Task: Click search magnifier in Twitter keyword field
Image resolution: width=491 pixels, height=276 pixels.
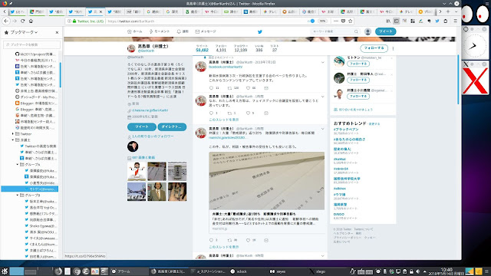Action: [356, 31]
